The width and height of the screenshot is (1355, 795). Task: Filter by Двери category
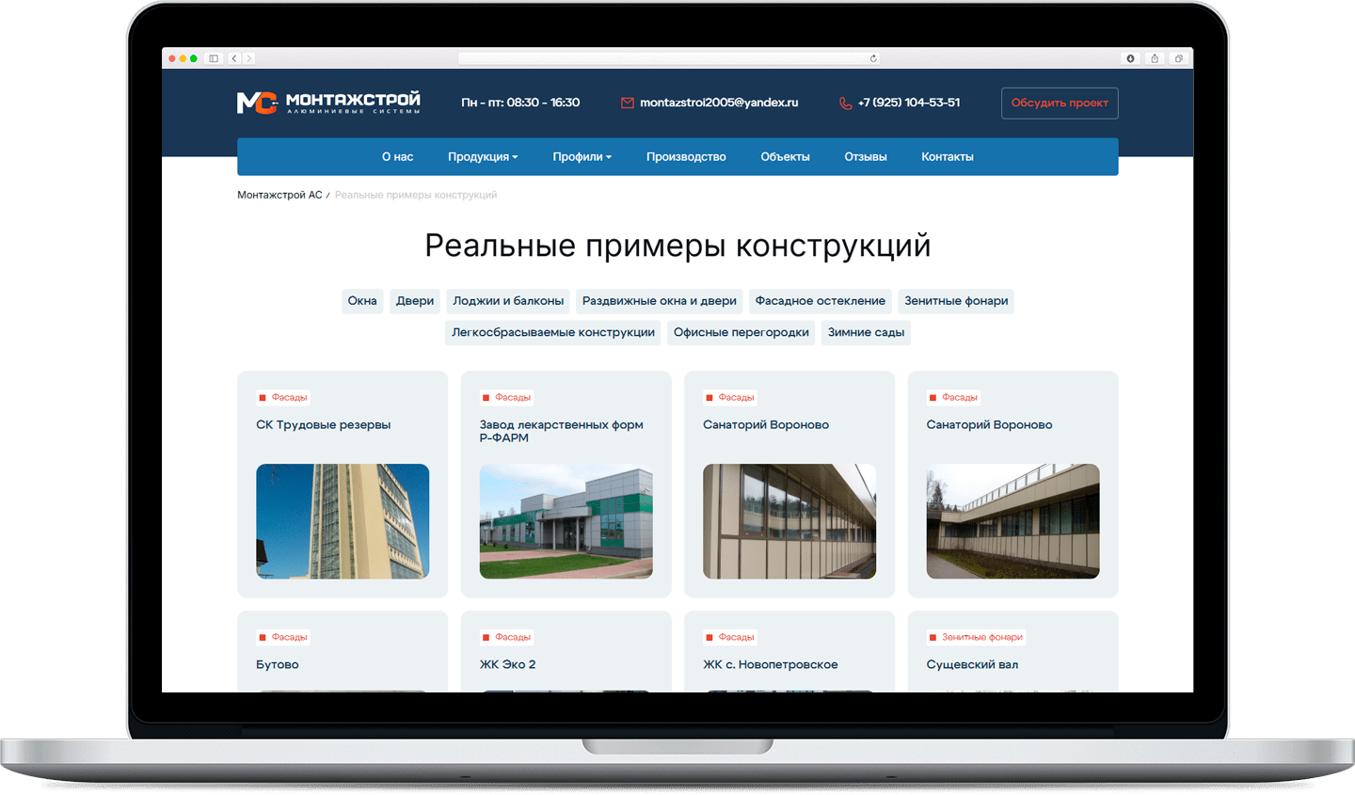415,301
